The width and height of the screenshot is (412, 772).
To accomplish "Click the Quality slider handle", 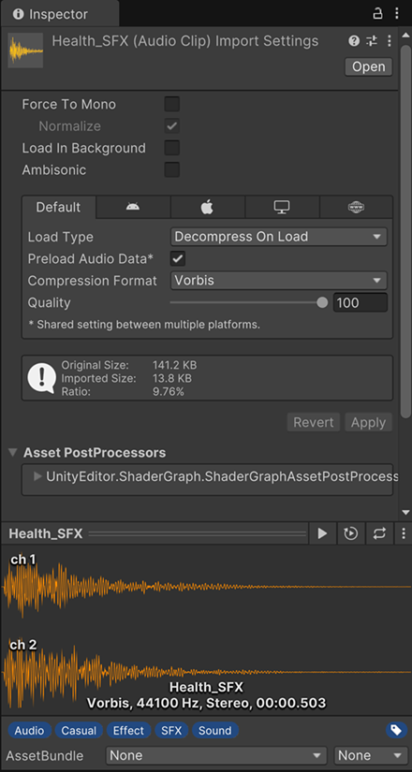I will point(322,303).
